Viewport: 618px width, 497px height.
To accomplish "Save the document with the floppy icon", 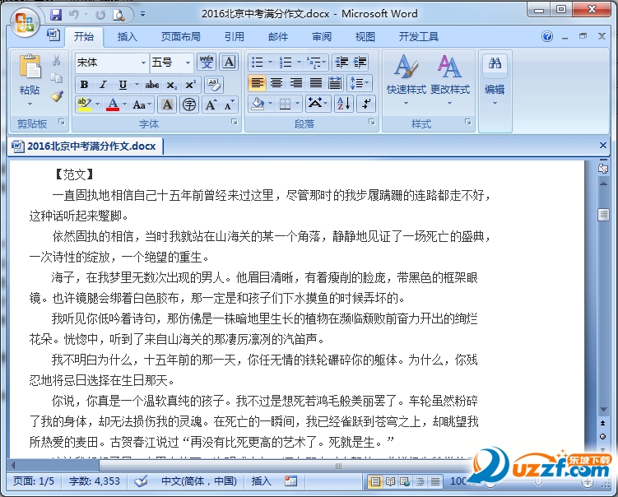I will pyautogui.click(x=56, y=15).
